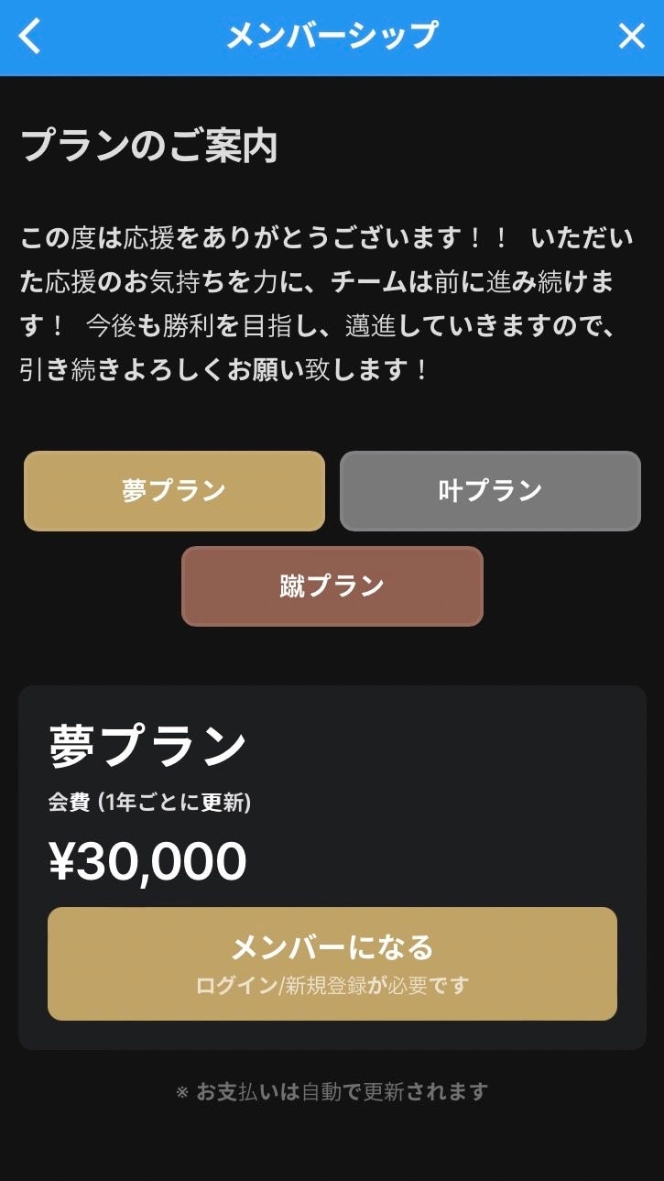Tap the back chevron arrow in header
The image size is (664, 1181).
(x=30, y=37)
